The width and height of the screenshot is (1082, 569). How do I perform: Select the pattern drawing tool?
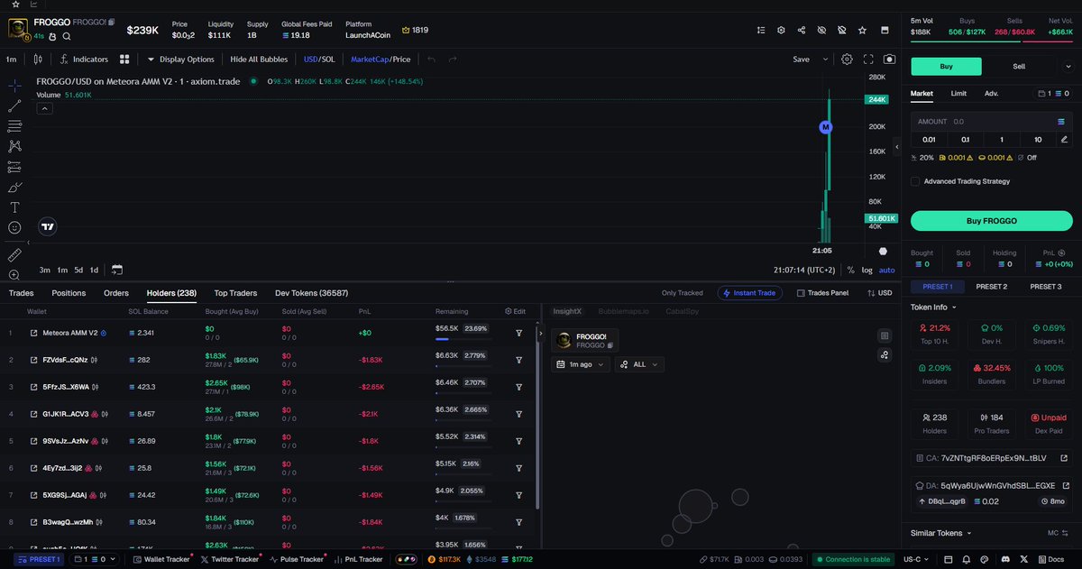[x=14, y=146]
